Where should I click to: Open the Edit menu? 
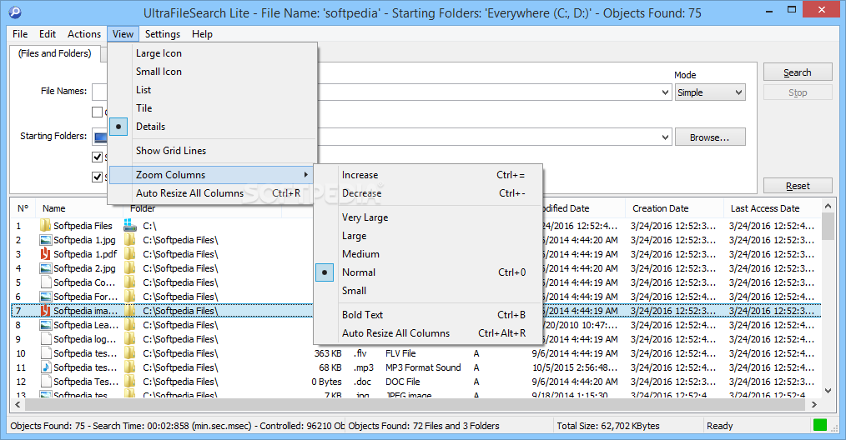pos(48,34)
